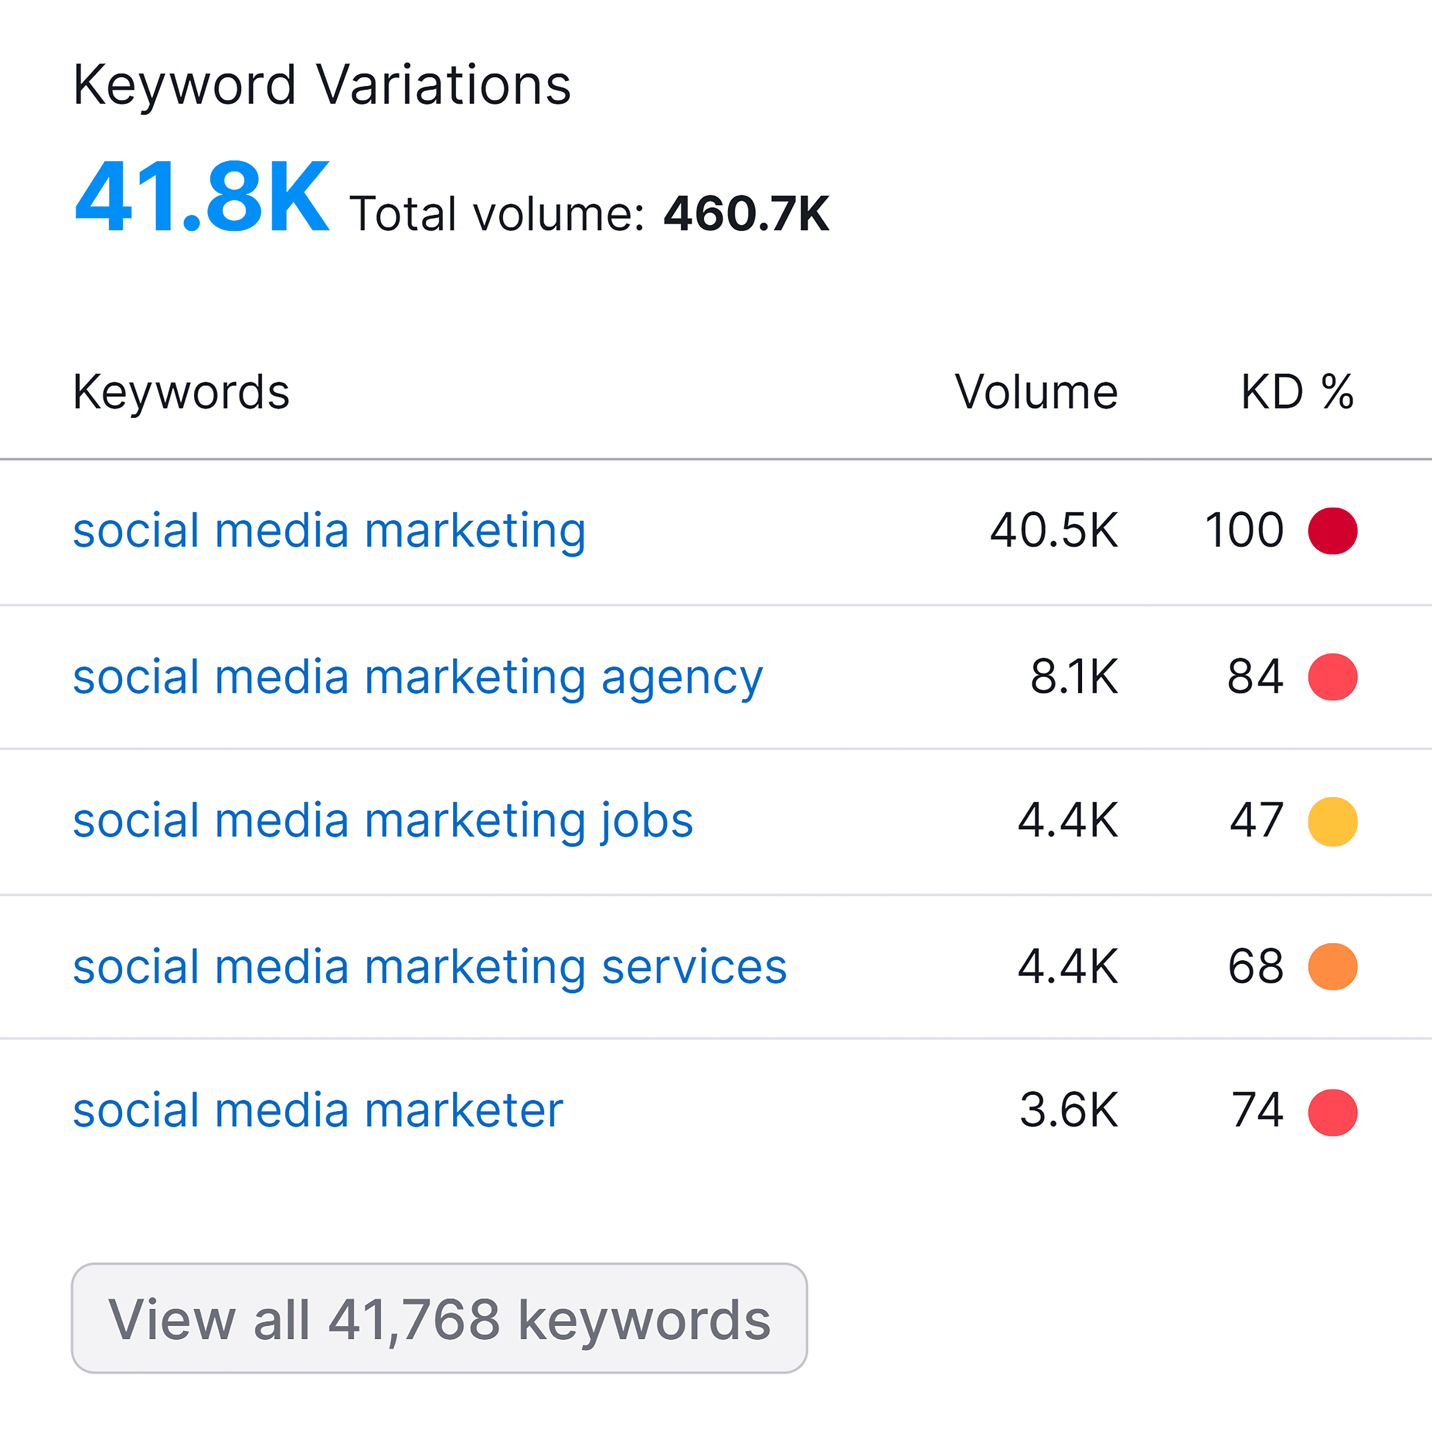The height and width of the screenshot is (1448, 1432).
Task: Click the yellow KD 47 difficulty dot
Action: point(1332,822)
